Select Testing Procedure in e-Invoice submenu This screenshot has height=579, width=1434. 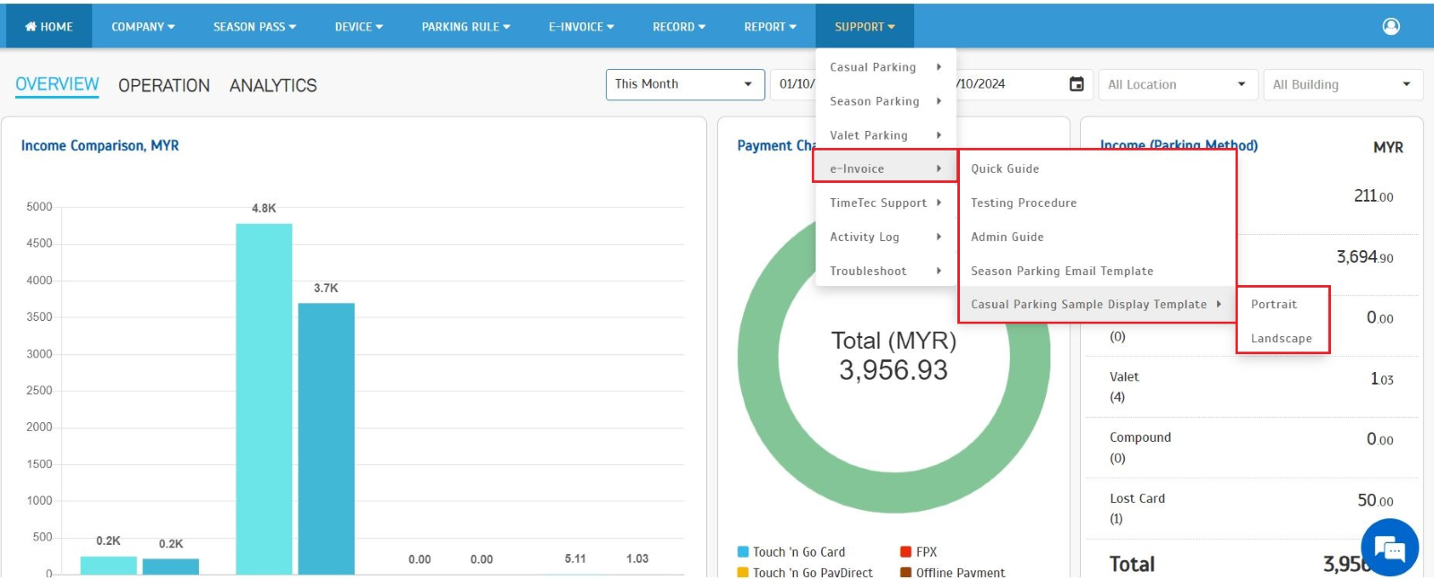pyautogui.click(x=1024, y=203)
